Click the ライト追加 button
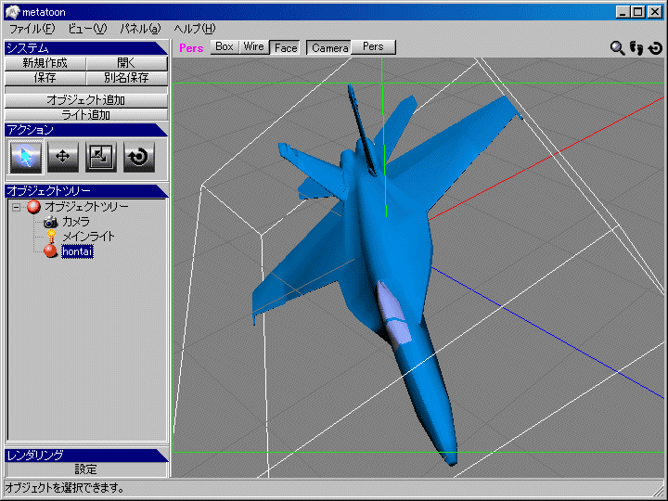This screenshot has width=668, height=501. (86, 114)
